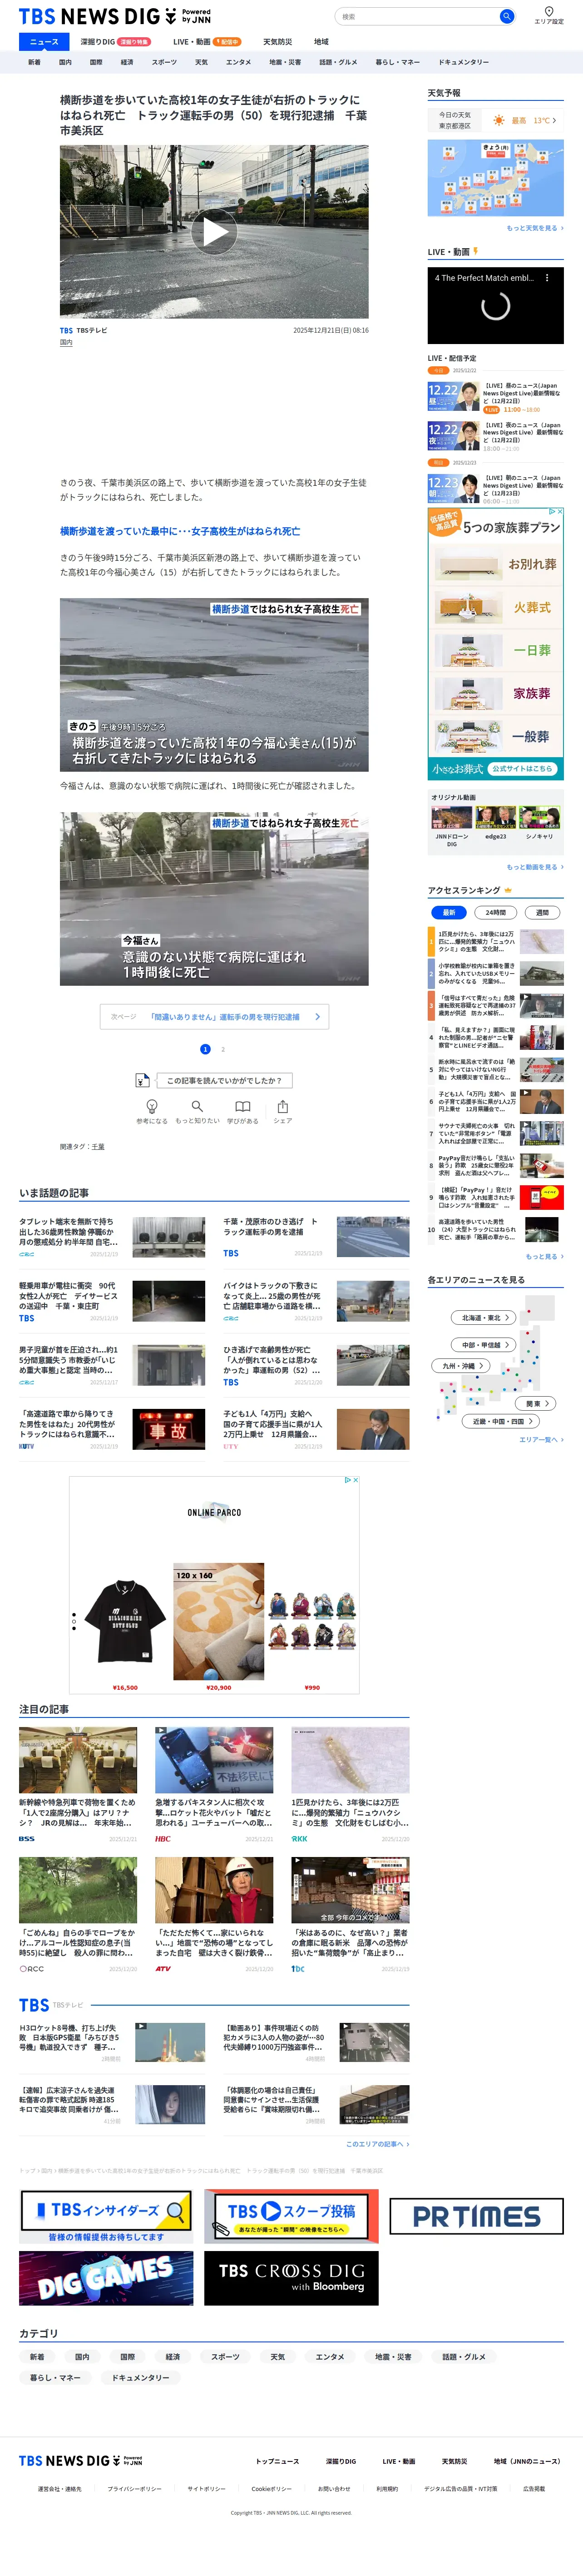The height and width of the screenshot is (2576, 583).
Task: Click このエリアの記事へ link
Action: pos(377,2144)
